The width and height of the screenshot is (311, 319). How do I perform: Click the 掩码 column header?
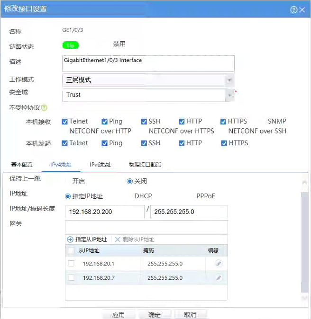(148, 250)
